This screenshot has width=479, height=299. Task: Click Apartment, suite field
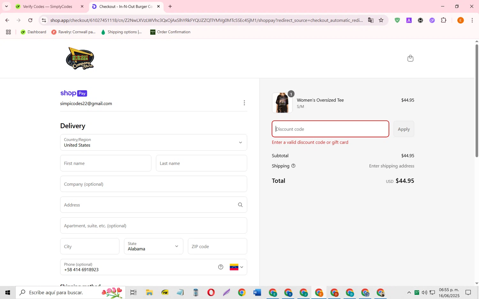pos(154,226)
